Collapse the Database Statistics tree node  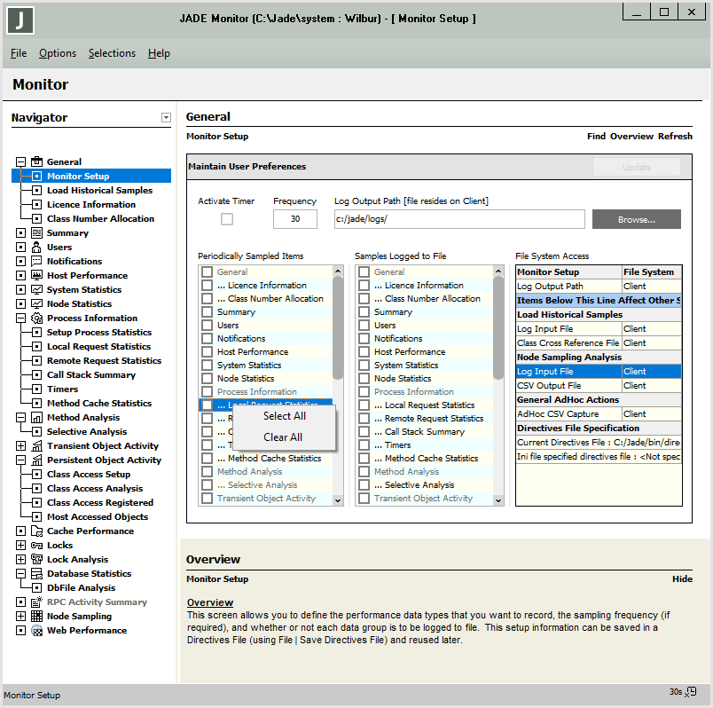tap(20, 573)
